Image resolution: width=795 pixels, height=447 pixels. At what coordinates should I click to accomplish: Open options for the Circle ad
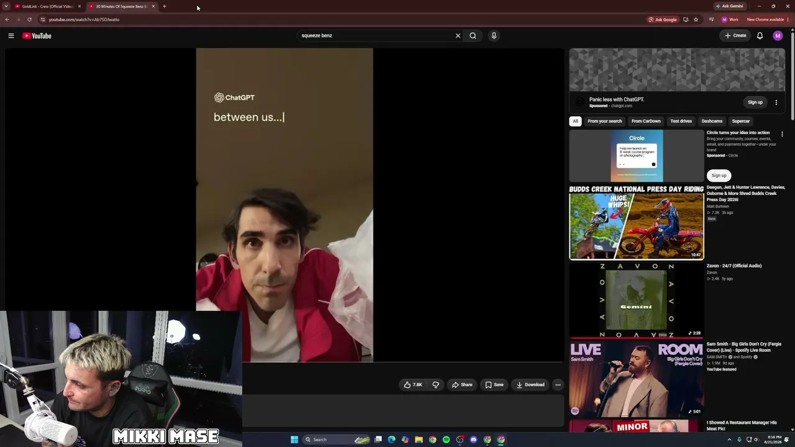782,134
